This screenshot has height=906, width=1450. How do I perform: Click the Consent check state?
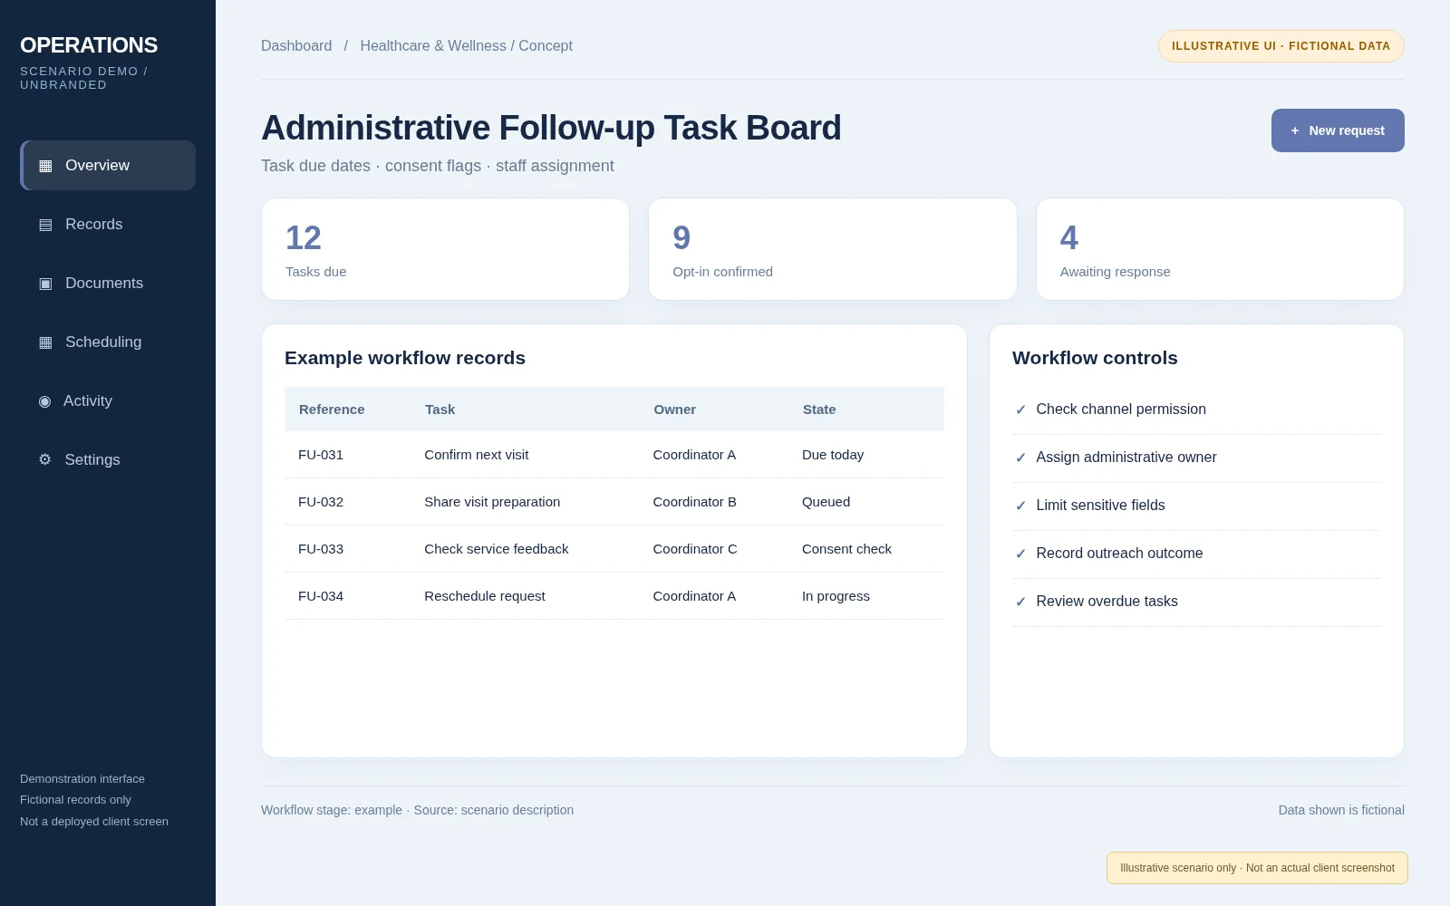click(846, 549)
